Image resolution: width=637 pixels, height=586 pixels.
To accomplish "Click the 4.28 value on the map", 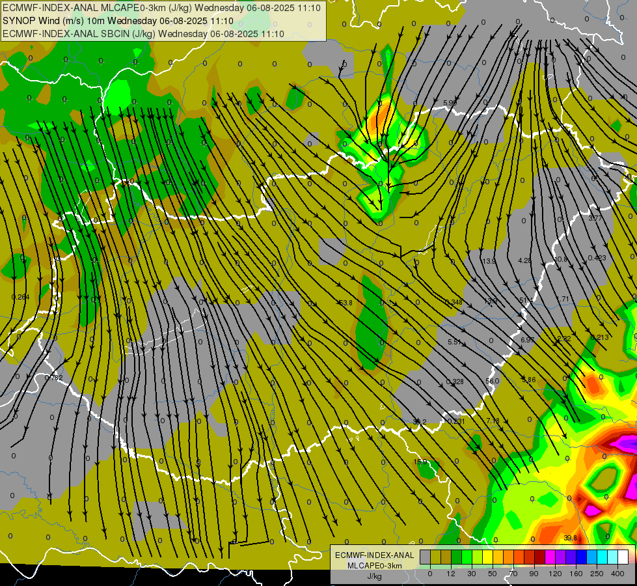I will click(x=524, y=260).
